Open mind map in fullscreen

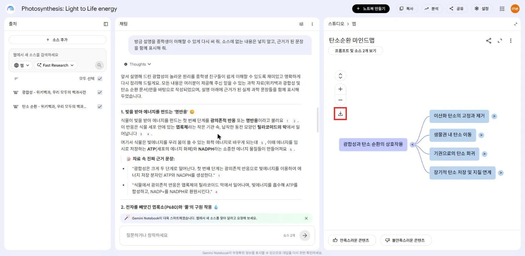pyautogui.click(x=500, y=40)
